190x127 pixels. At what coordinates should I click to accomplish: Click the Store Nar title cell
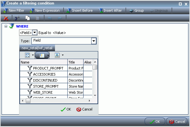point(76,86)
